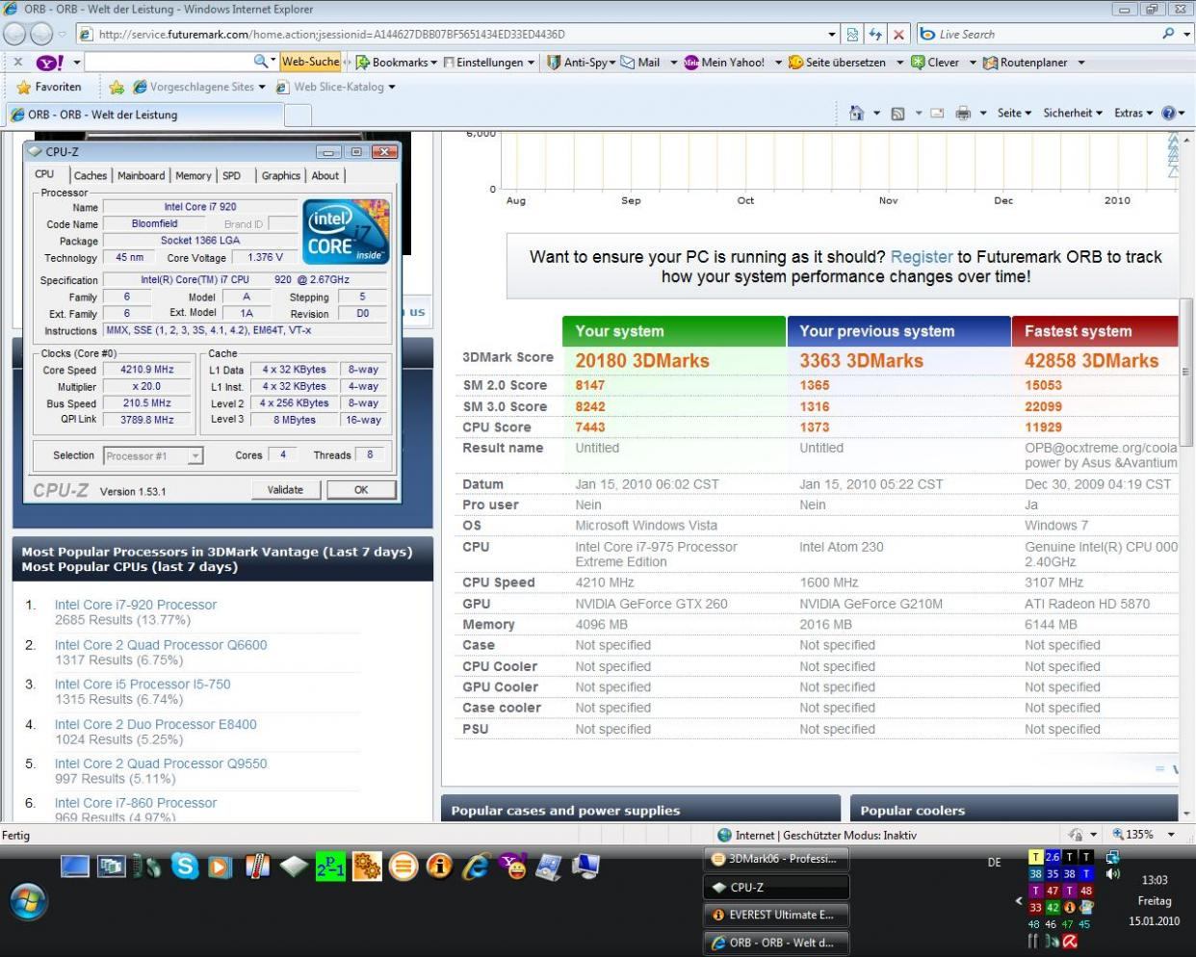Click the Show Desktop quick launch icon
This screenshot has height=957, width=1196.
(74, 866)
